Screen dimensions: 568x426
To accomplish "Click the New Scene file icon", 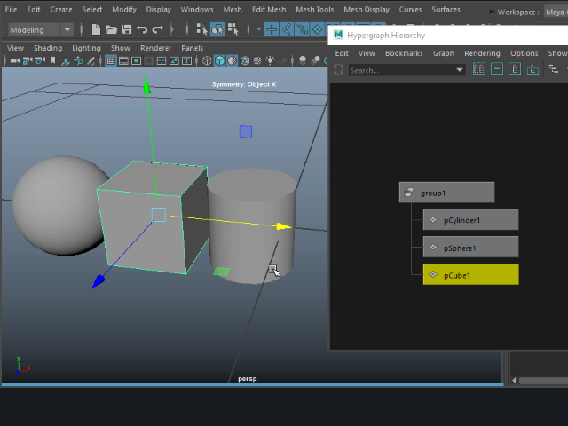I will pos(97,29).
